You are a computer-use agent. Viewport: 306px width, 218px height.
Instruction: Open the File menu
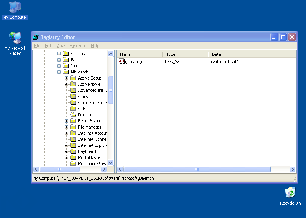[x=37, y=46]
